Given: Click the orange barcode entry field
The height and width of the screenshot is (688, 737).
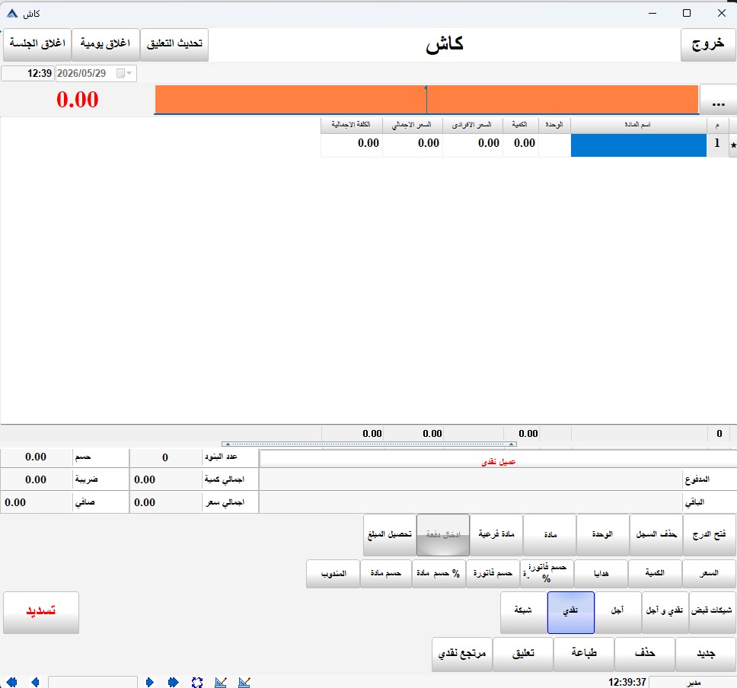Looking at the screenshot, I should point(426,100).
